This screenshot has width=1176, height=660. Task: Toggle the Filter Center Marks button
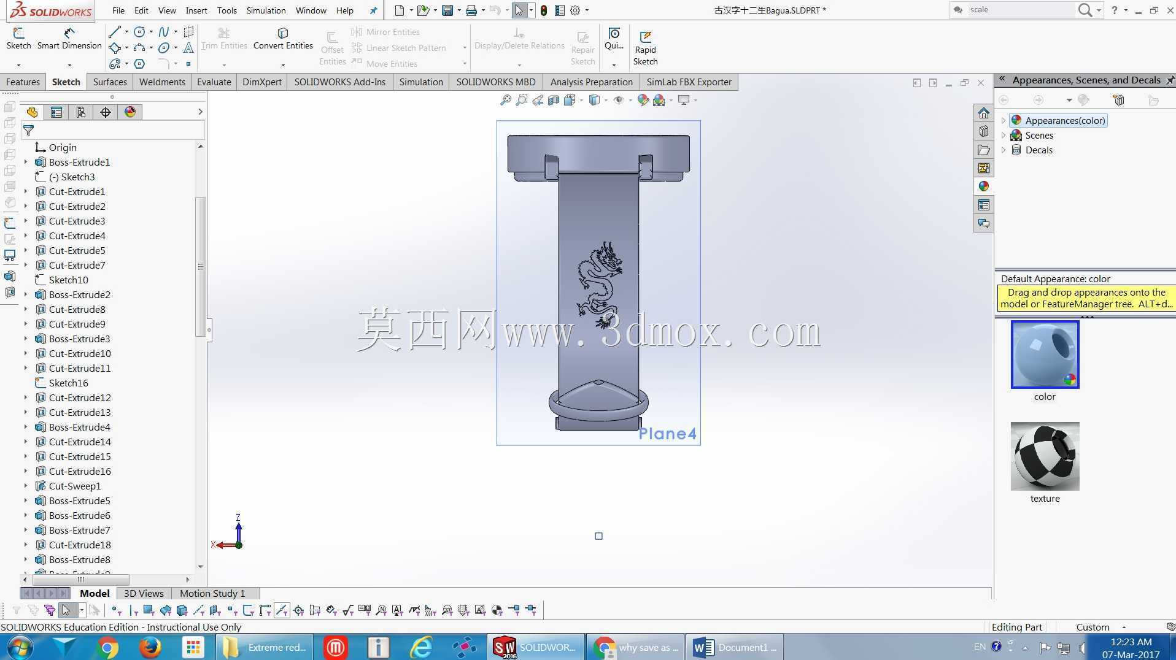(298, 610)
